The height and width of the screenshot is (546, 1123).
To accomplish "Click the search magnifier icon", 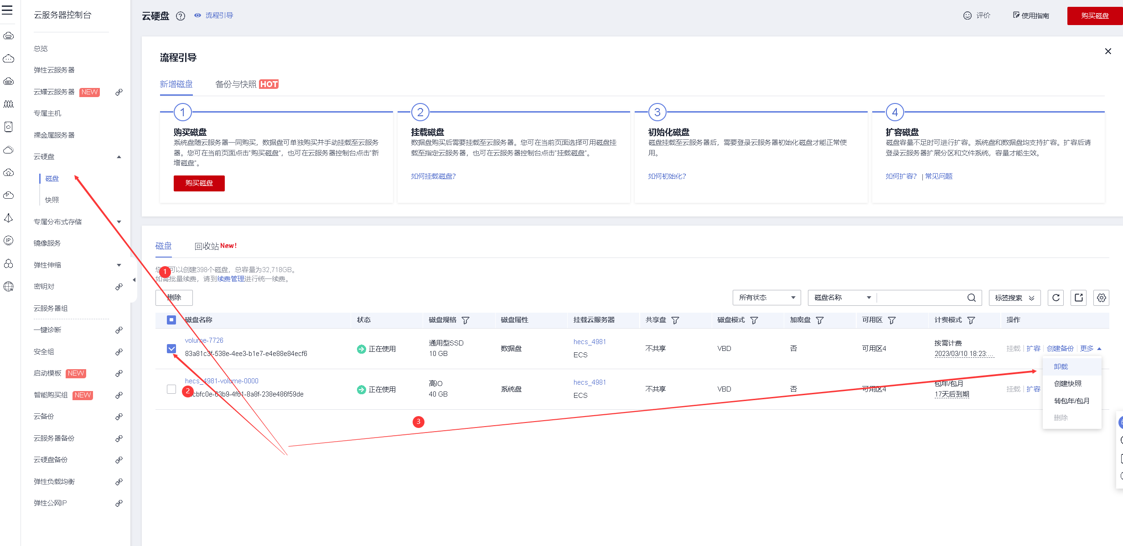I will point(972,298).
